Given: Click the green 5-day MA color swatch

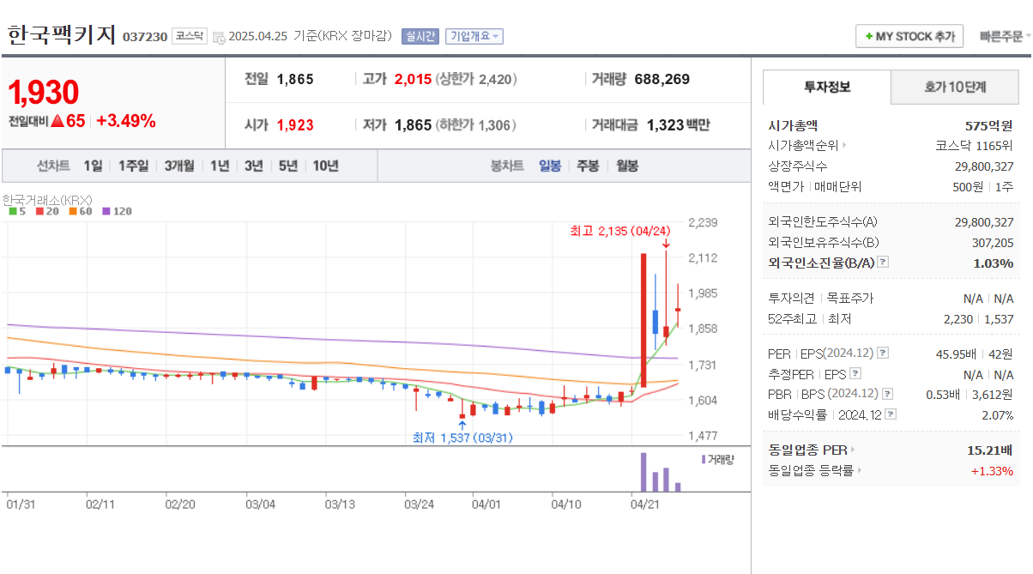Looking at the screenshot, I should click(x=13, y=211).
